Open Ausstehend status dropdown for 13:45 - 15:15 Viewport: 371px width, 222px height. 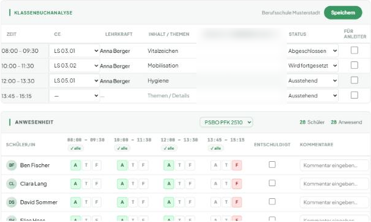(312, 95)
